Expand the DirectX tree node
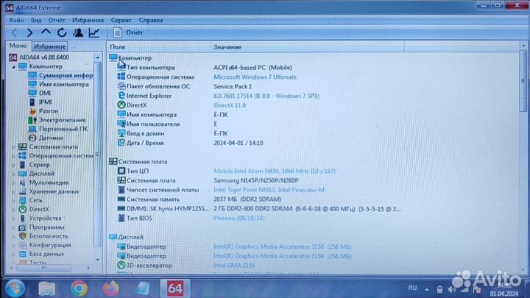530x298 pixels. 13,210
